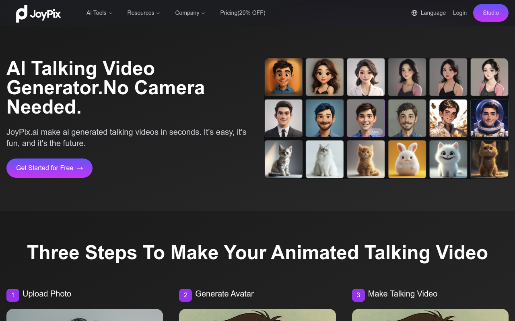Click the step 3 number badge
The image size is (515, 321).
tap(358, 295)
